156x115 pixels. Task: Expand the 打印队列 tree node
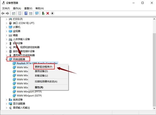point(7,19)
